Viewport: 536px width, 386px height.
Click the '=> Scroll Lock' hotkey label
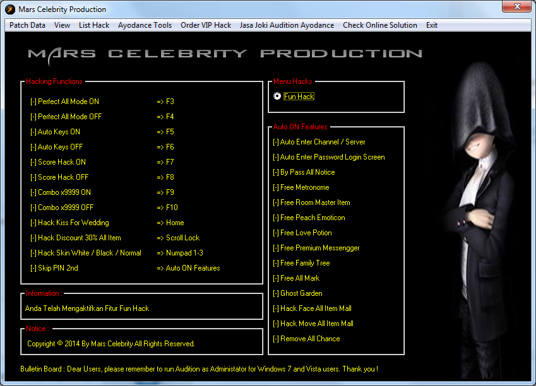tap(178, 238)
